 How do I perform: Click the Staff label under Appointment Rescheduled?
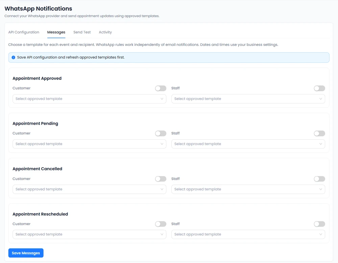(x=175, y=224)
